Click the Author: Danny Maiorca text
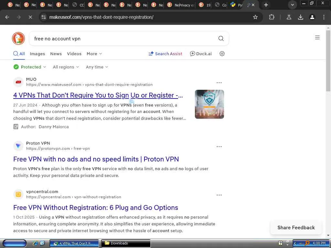Image resolution: width=331 pixels, height=248 pixels. pos(45,127)
